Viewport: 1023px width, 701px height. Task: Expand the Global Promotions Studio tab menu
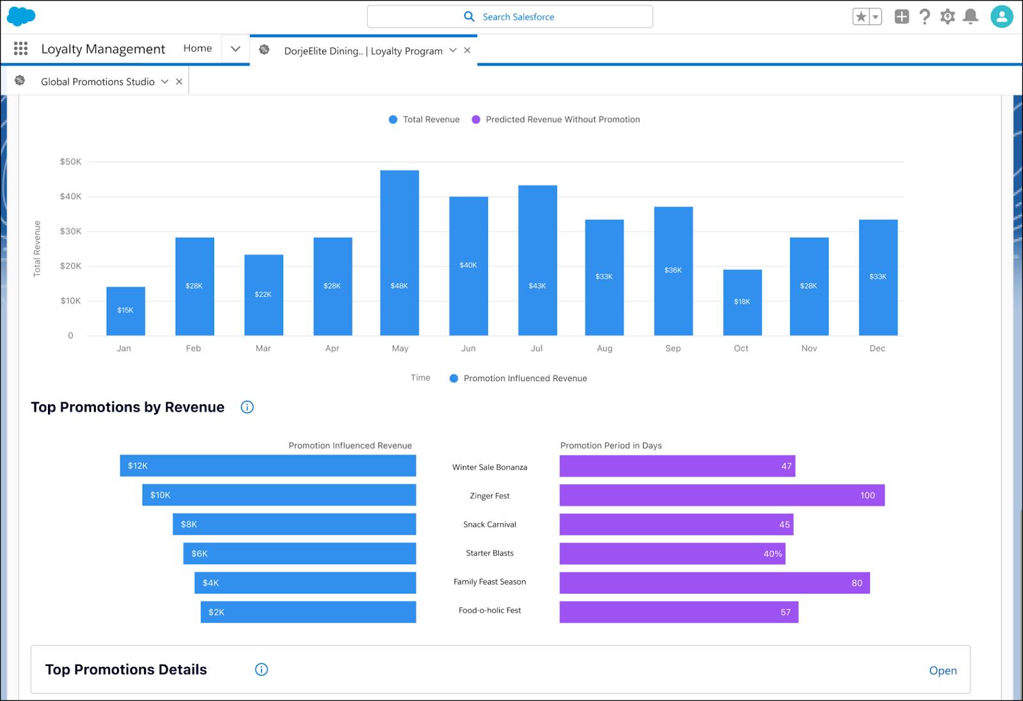164,82
